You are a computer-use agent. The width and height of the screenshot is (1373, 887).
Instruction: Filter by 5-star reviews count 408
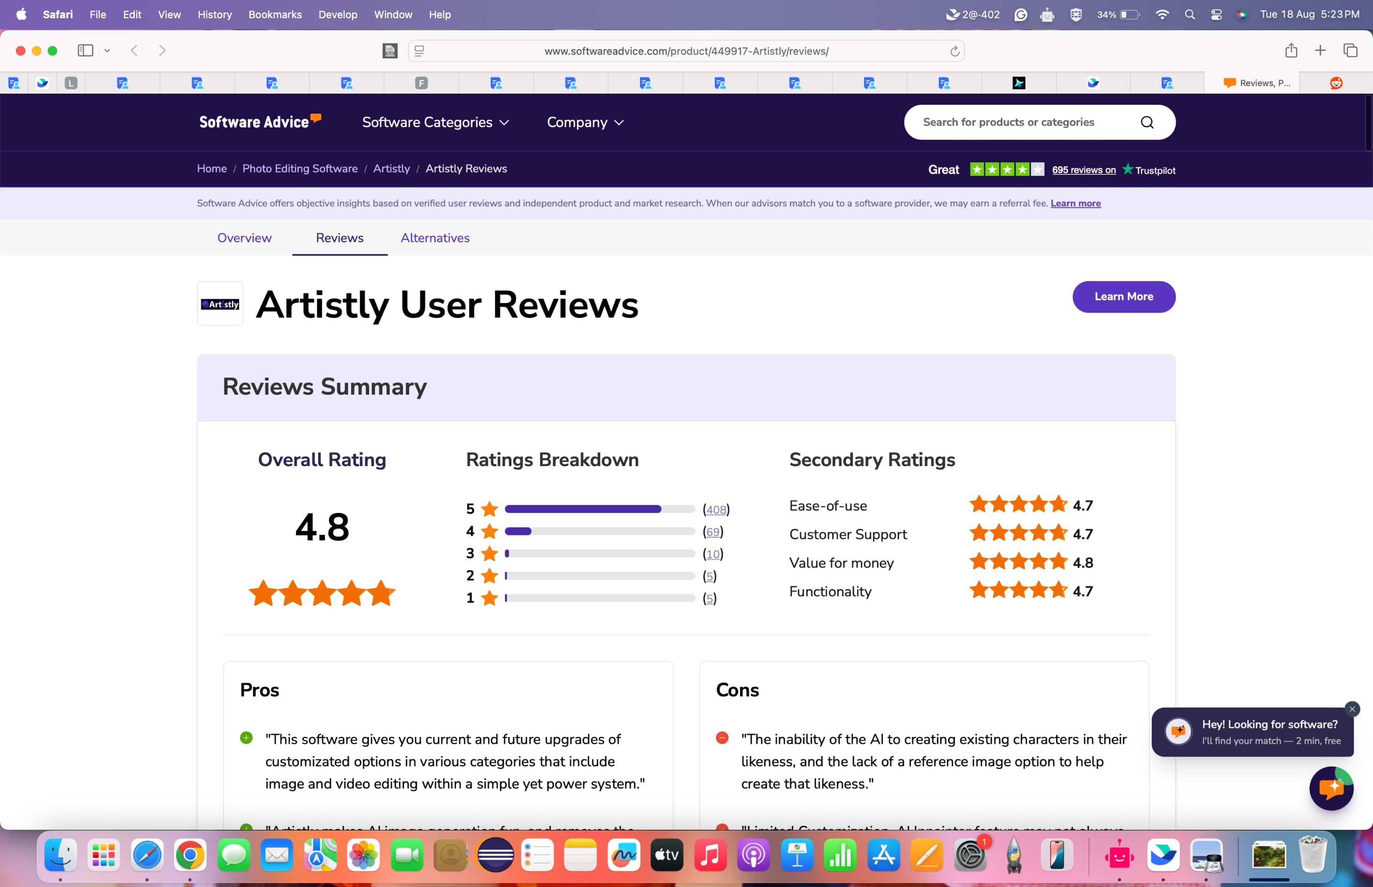[716, 510]
